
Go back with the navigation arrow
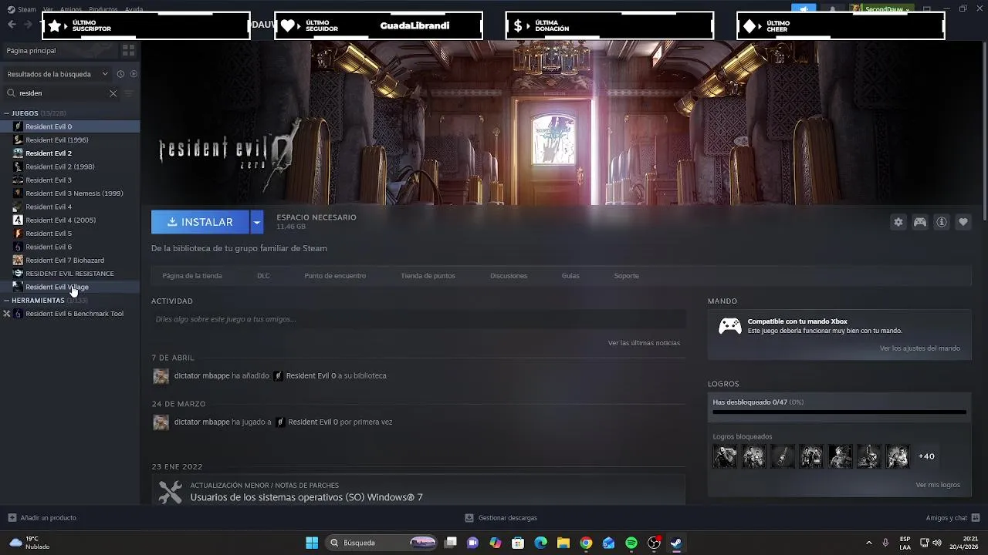[11, 25]
